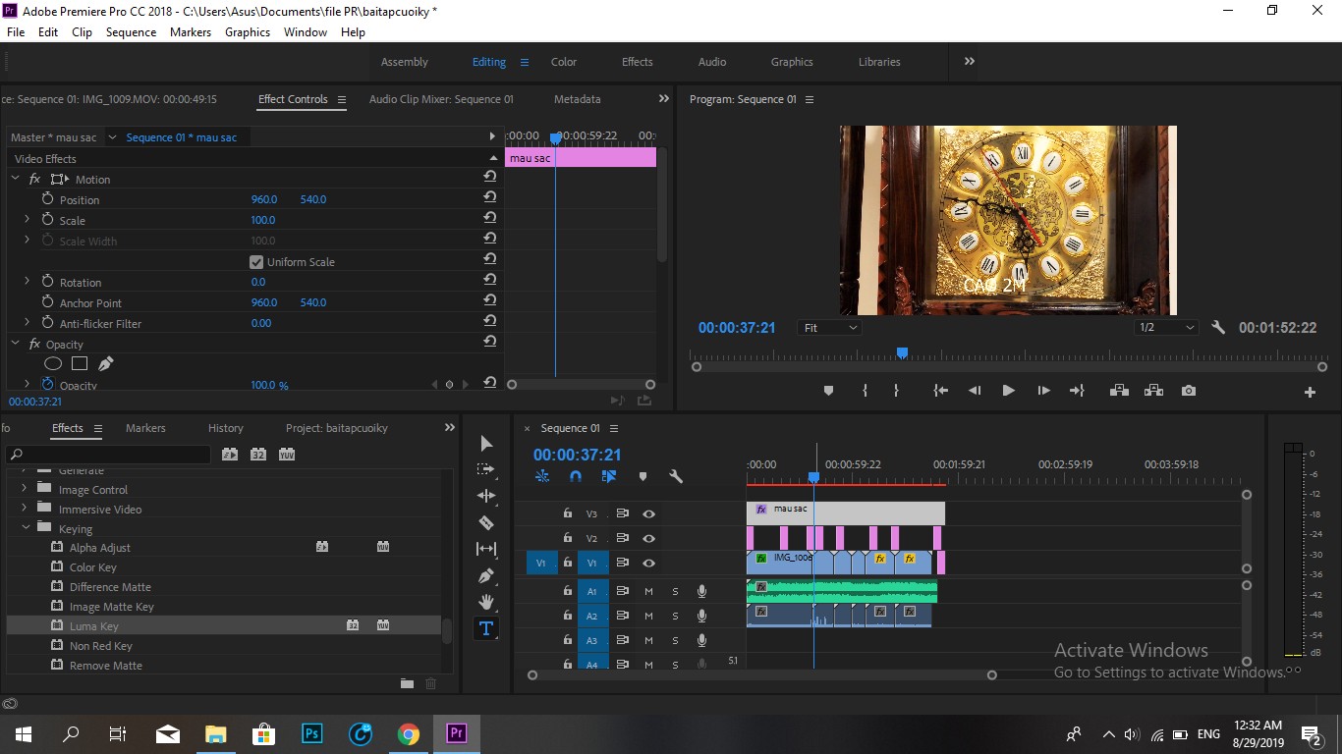Create an ellipse mask under Opacity

53,364
